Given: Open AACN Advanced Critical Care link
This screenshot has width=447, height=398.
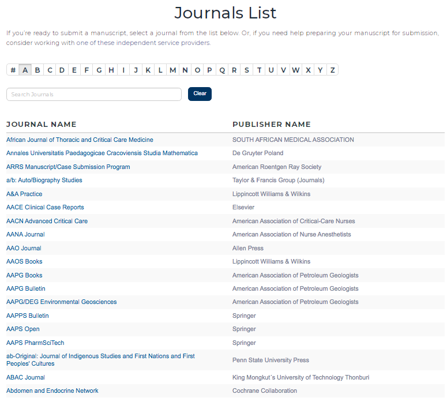Looking at the screenshot, I should pos(47,221).
